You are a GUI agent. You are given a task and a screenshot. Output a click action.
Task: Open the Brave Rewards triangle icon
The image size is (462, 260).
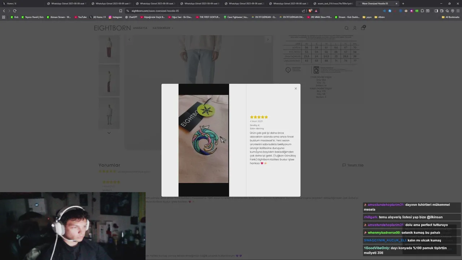316,11
